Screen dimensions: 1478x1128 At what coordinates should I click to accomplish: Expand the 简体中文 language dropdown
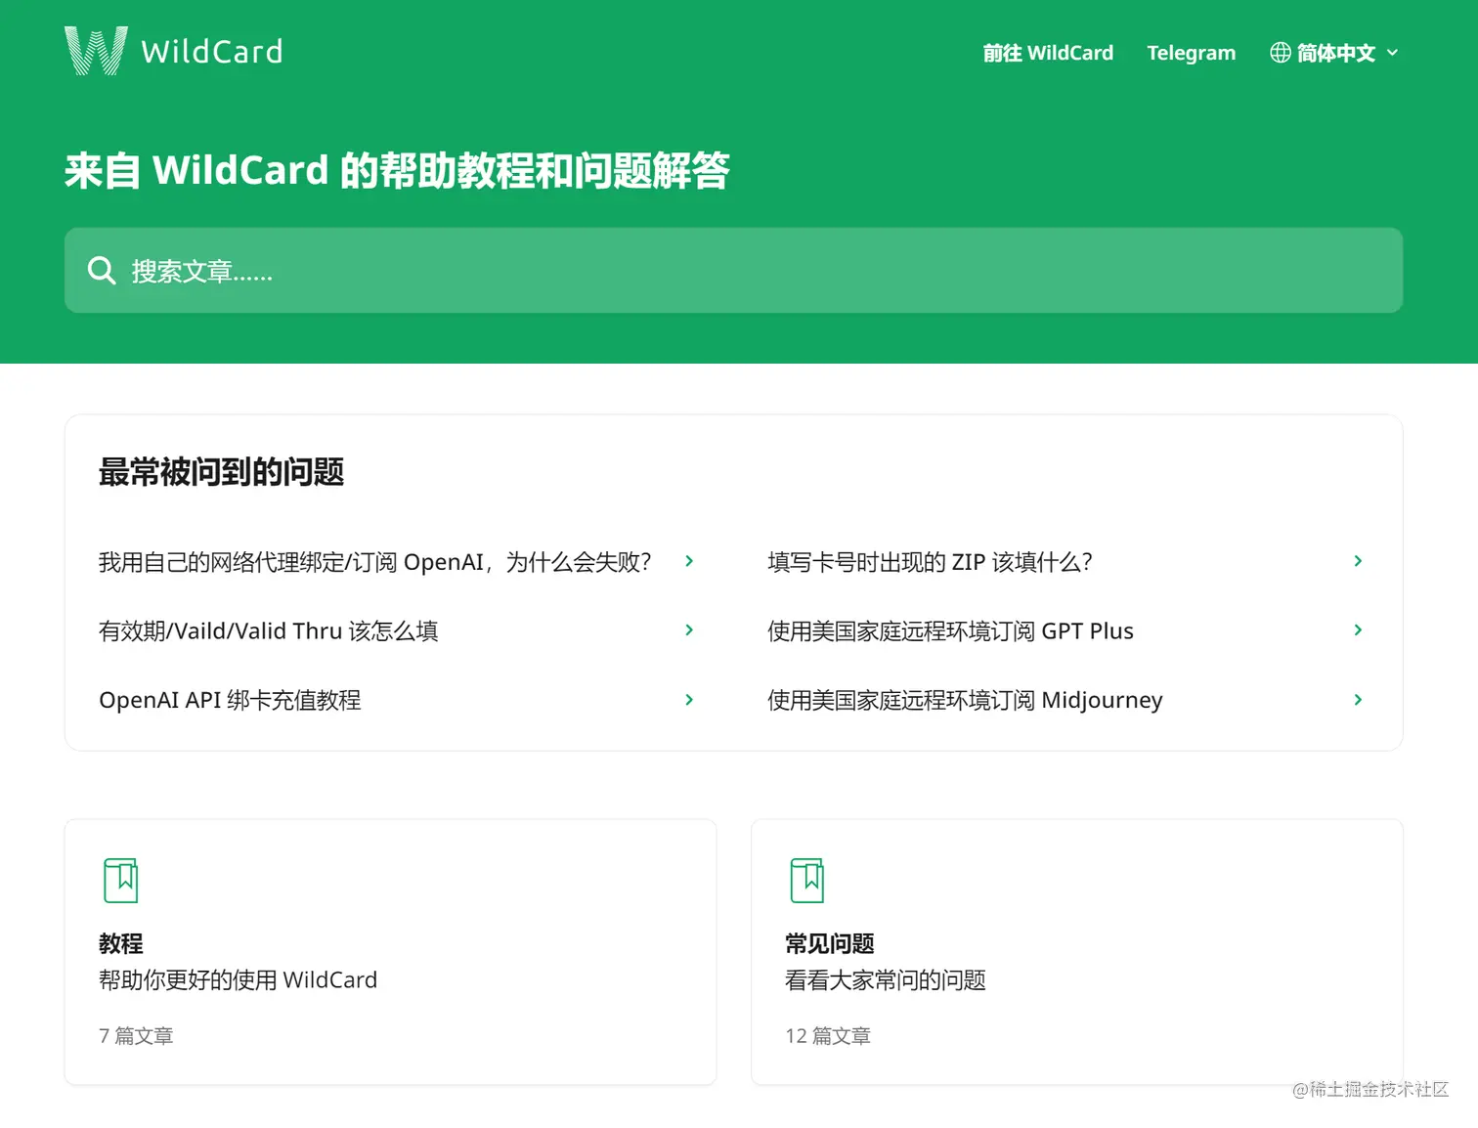(x=1334, y=53)
